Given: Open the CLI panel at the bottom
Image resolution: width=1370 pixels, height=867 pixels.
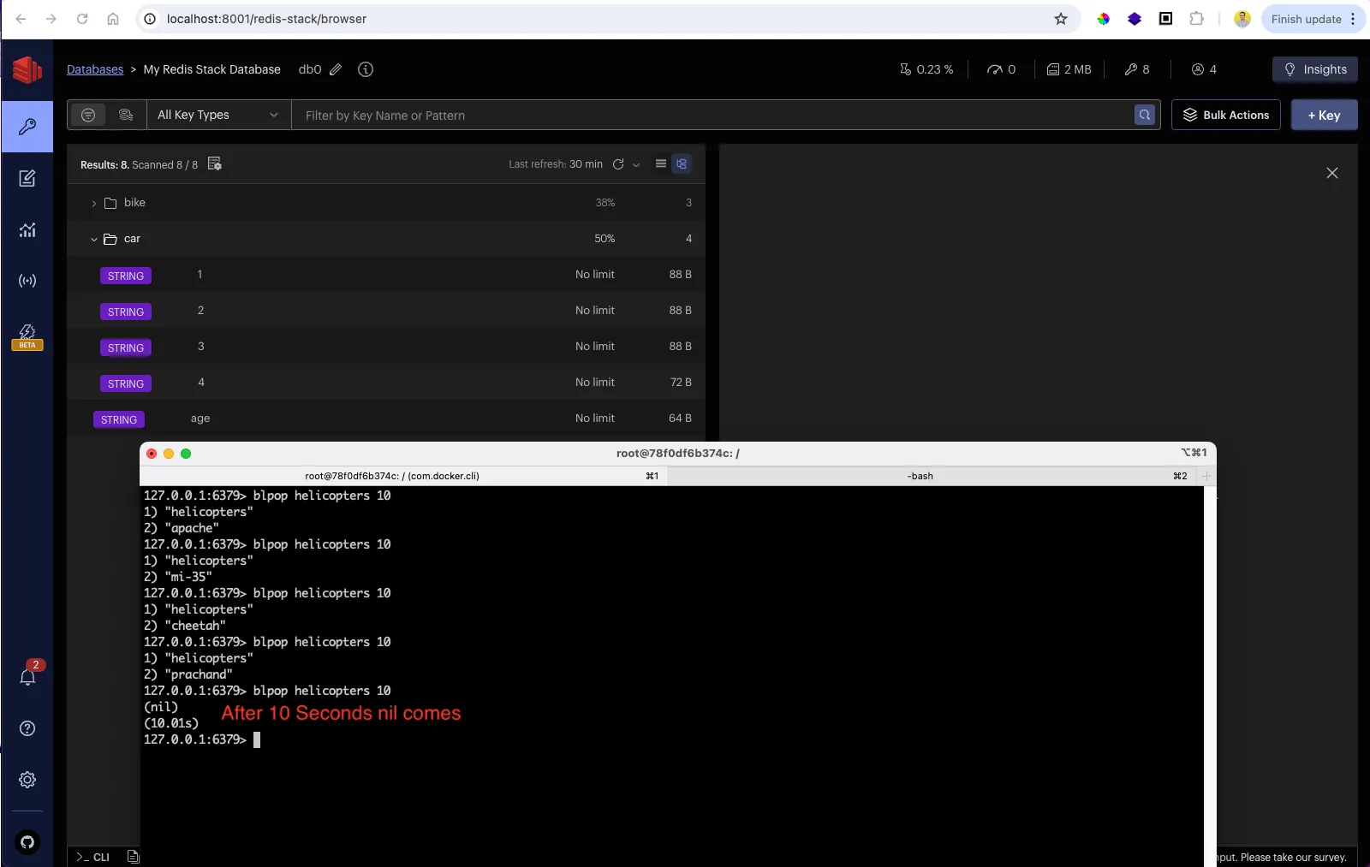Looking at the screenshot, I should pyautogui.click(x=93, y=857).
